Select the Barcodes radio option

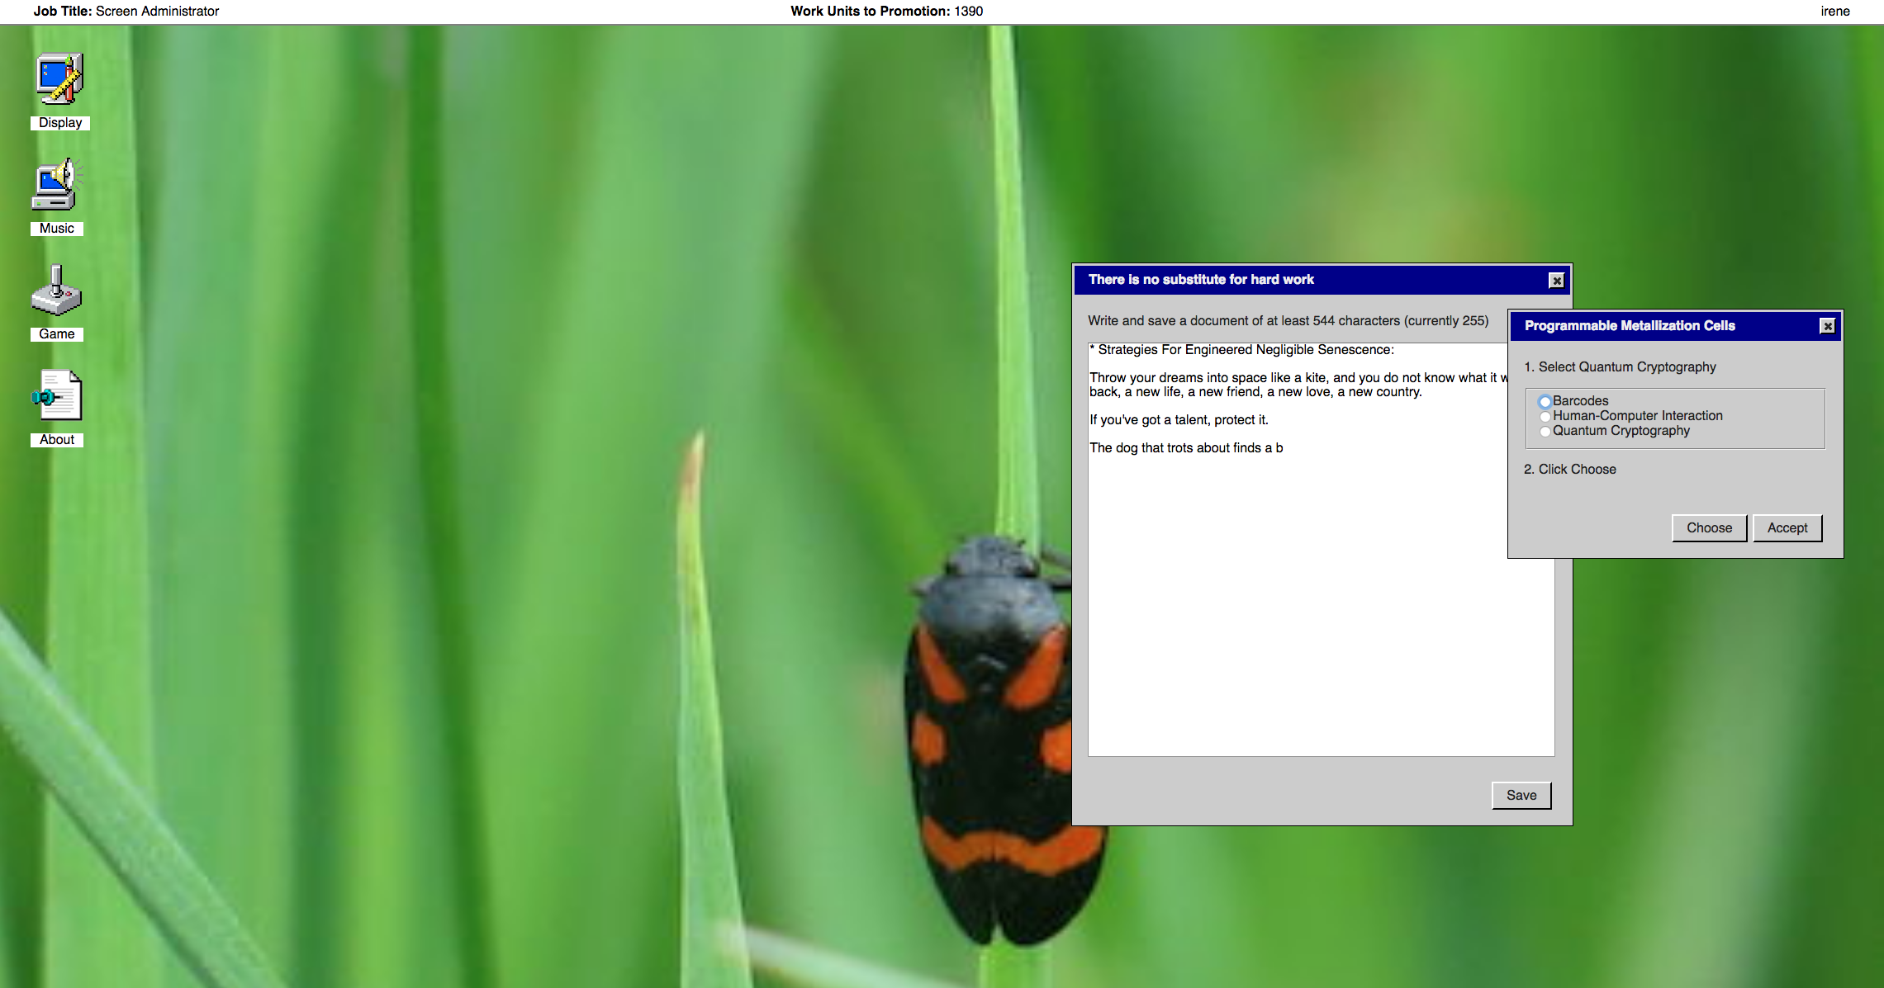click(1545, 402)
